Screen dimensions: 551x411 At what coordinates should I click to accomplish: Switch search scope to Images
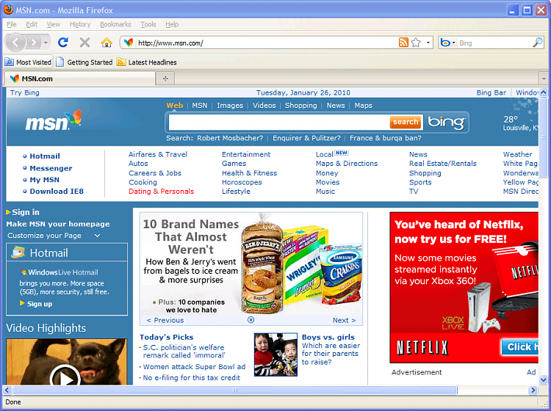coord(230,105)
